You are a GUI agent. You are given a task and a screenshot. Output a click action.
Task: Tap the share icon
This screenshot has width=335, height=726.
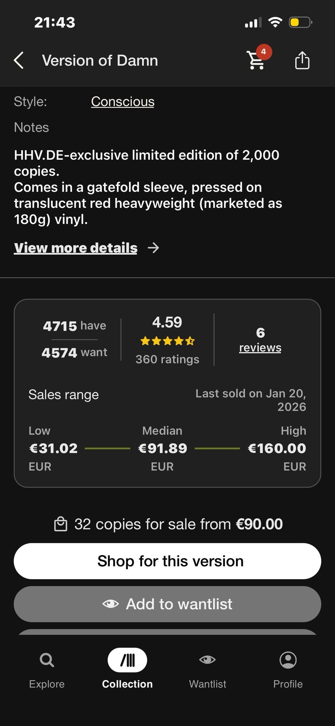coord(302,60)
